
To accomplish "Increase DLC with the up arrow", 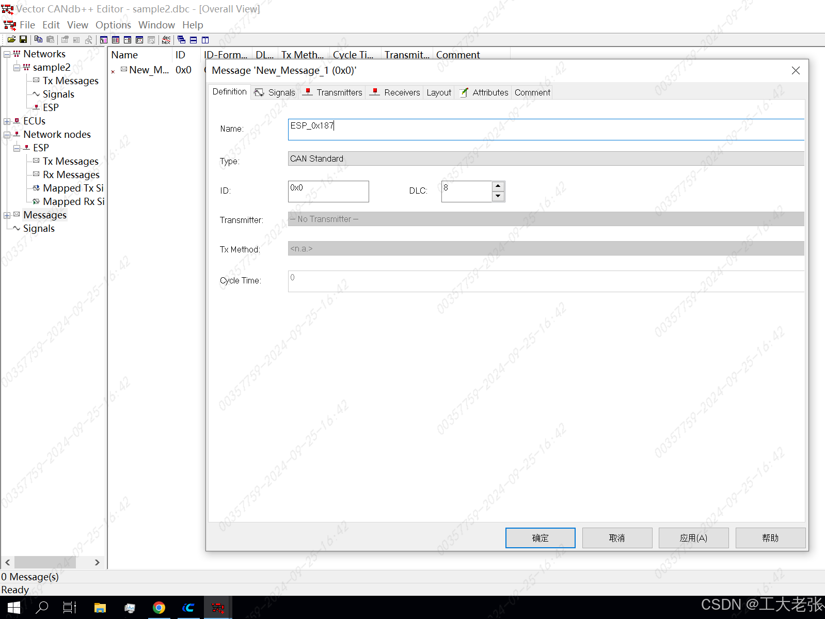I will point(498,186).
